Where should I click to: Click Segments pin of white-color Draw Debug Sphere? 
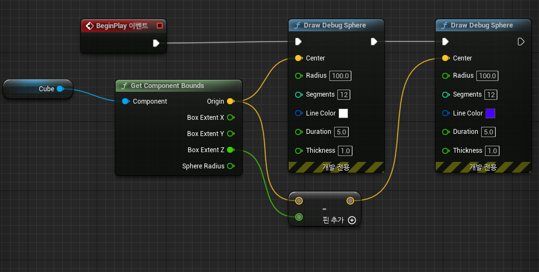pos(299,94)
